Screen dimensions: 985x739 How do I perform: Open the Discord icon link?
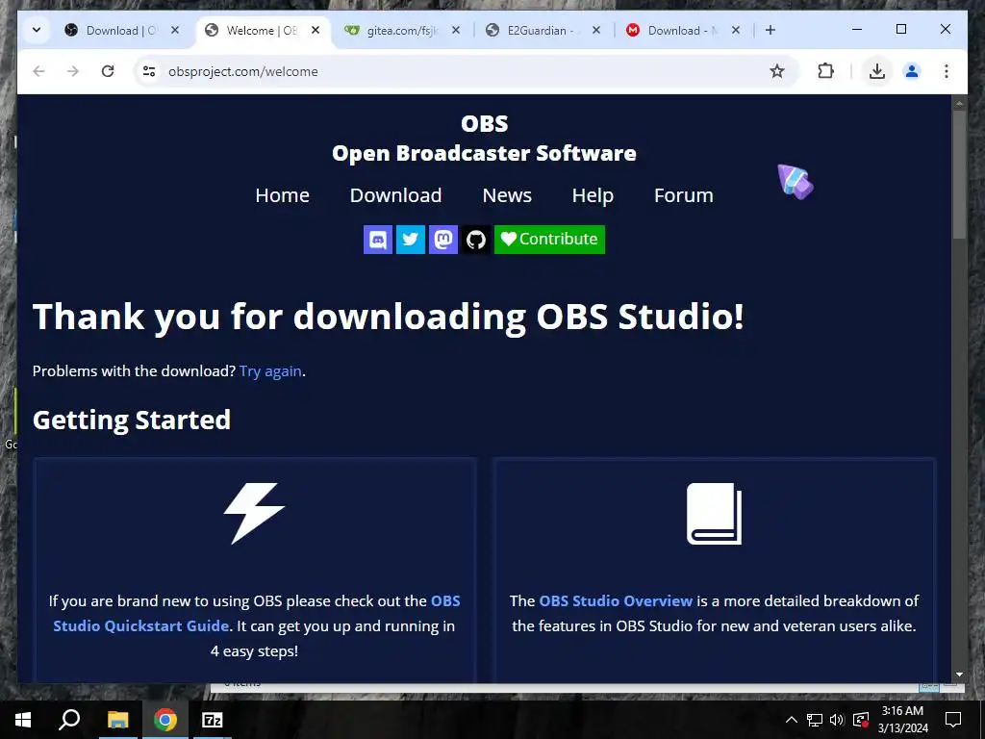tap(377, 240)
